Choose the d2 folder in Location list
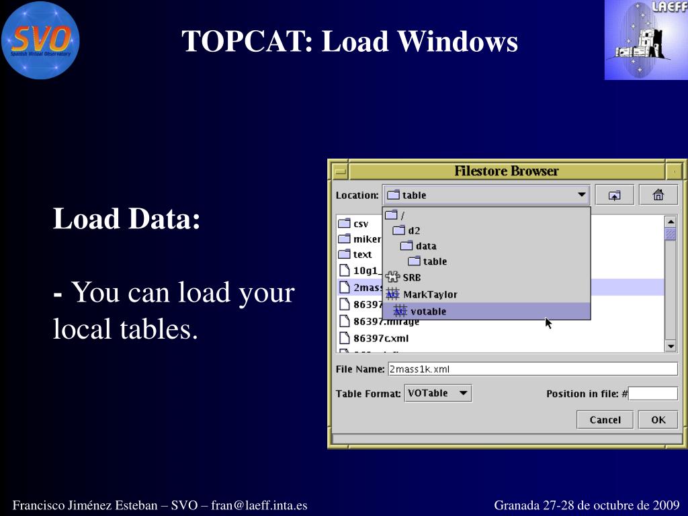 (486, 230)
